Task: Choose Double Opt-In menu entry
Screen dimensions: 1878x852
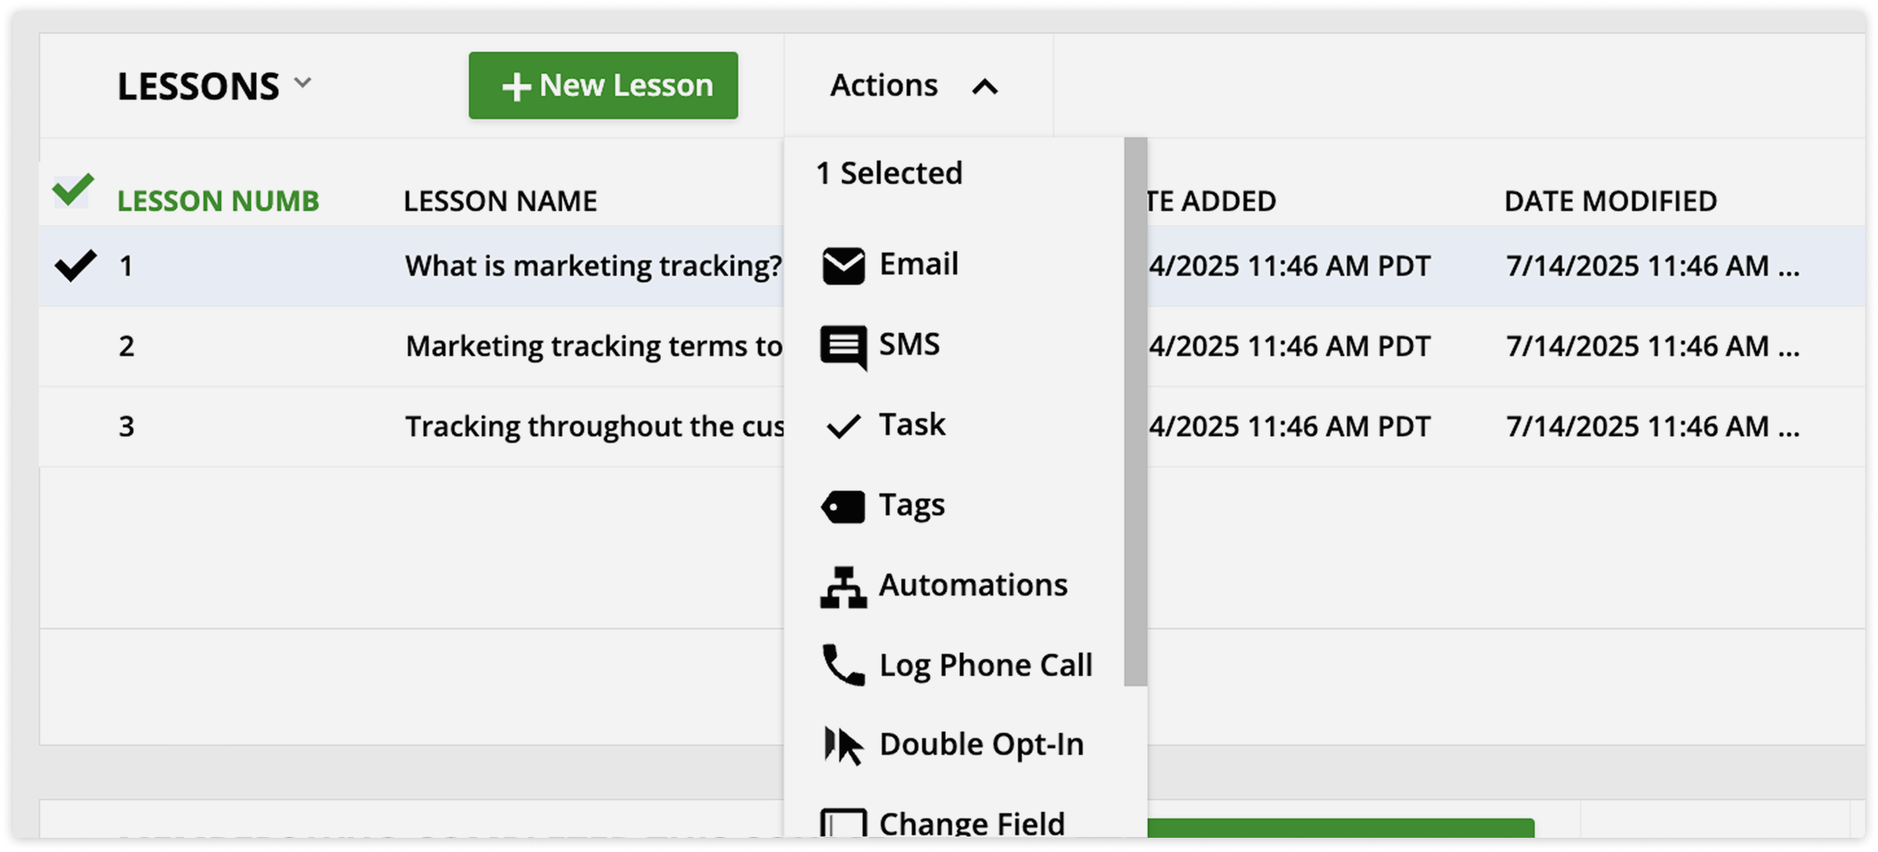Action: click(x=955, y=745)
